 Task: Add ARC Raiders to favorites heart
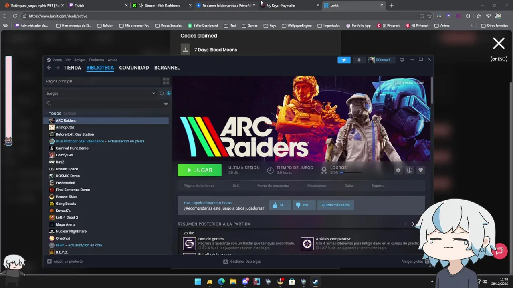420,170
